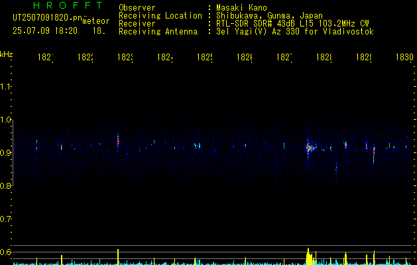Click the green HROFFT title

click(x=68, y=5)
